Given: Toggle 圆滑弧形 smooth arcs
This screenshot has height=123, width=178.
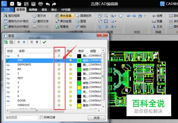Looking at the screenshot, I should 84,16.
